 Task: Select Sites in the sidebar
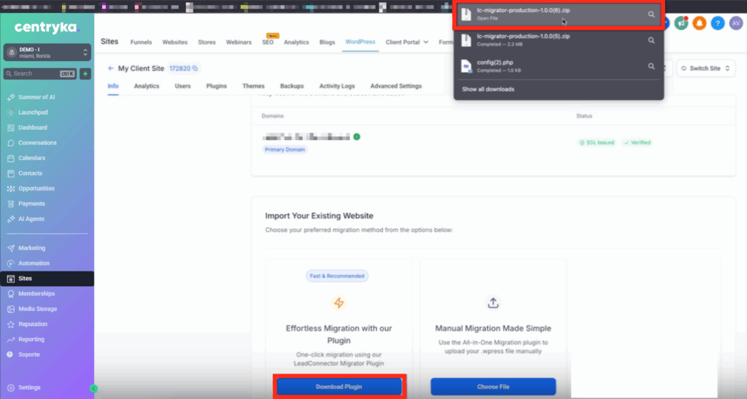[x=47, y=279]
